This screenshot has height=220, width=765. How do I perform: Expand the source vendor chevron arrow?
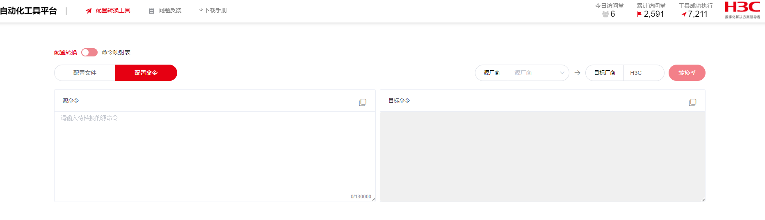[x=562, y=73]
